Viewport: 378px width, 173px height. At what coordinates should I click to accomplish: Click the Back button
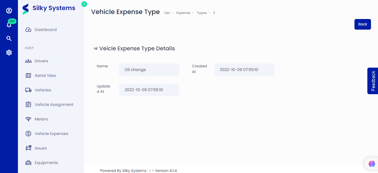pos(362,24)
